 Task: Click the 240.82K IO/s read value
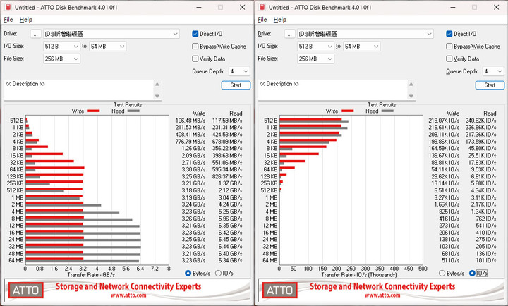[480, 121]
